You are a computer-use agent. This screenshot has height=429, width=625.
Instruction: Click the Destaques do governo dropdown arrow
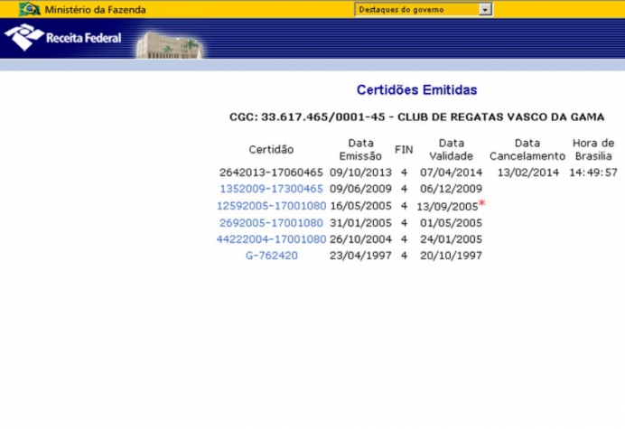(x=485, y=10)
